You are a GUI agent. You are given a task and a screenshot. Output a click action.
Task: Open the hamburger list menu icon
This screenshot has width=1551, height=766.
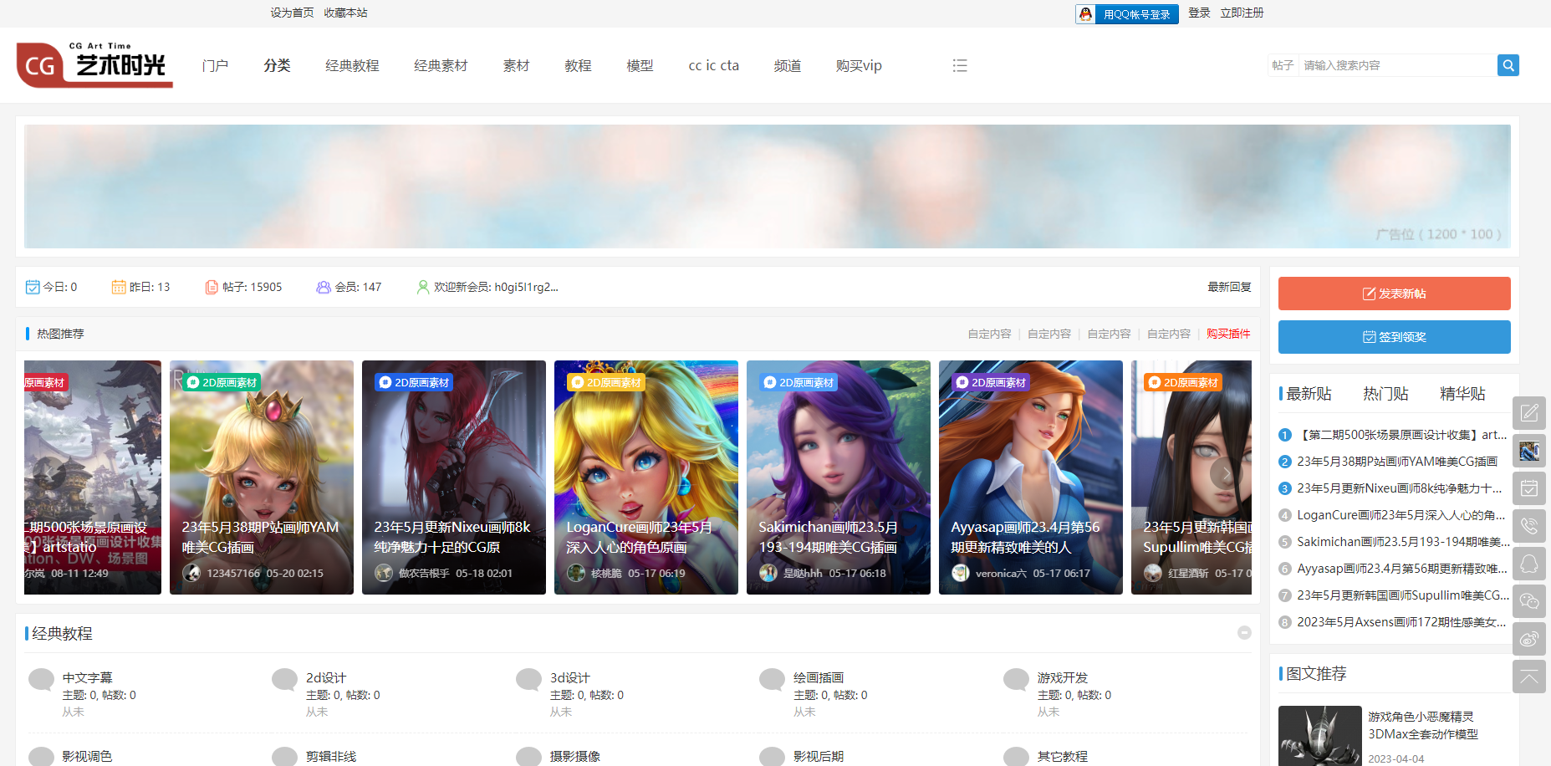click(960, 65)
